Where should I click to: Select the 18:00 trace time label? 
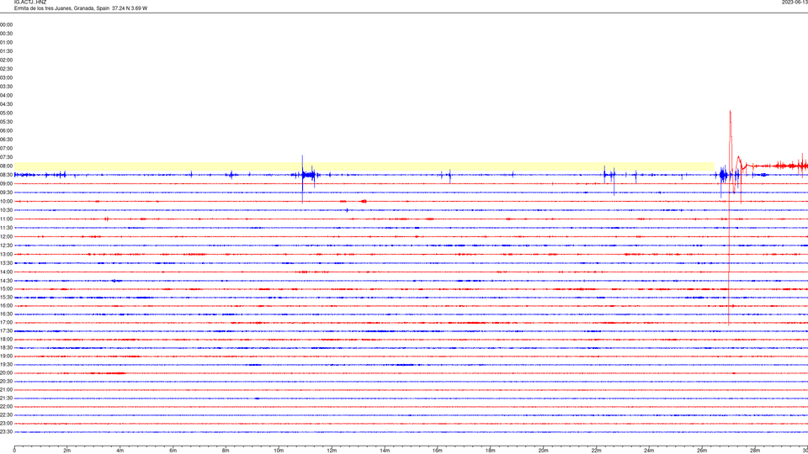[6, 339]
